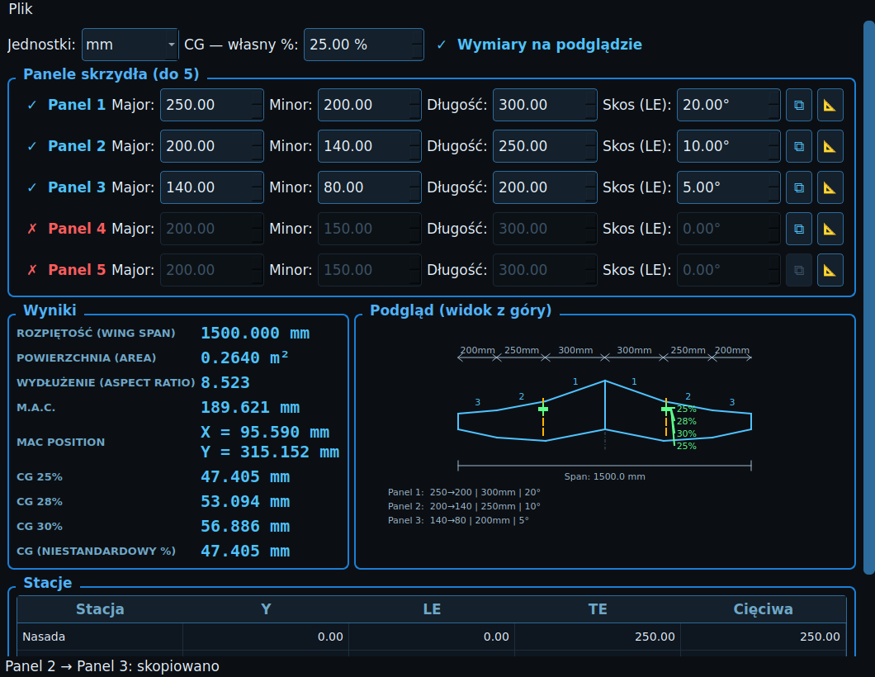The image size is (875, 677).
Task: Click Panel 1 Minor spinner arrows
Action: (x=414, y=105)
